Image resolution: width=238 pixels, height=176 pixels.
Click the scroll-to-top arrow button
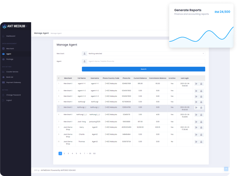click(x=226, y=169)
